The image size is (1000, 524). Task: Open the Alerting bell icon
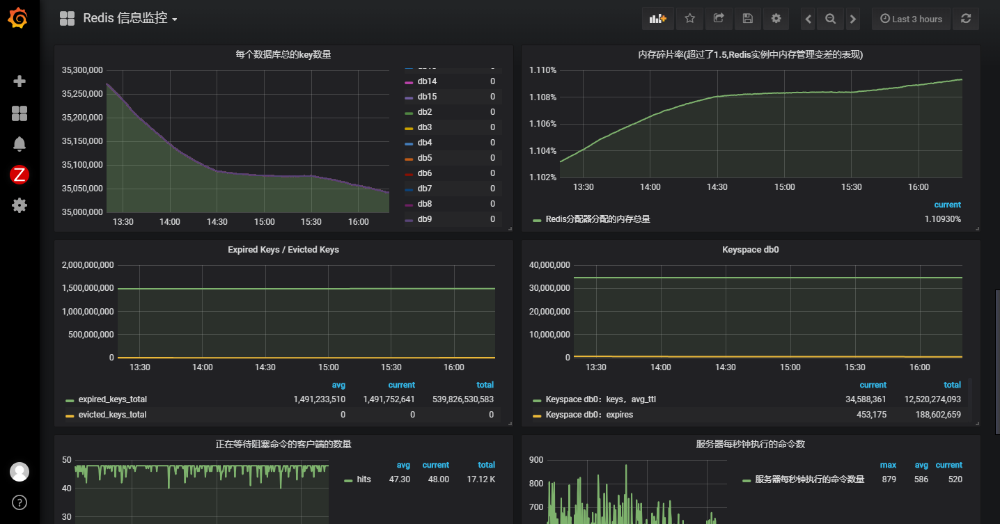(x=19, y=144)
